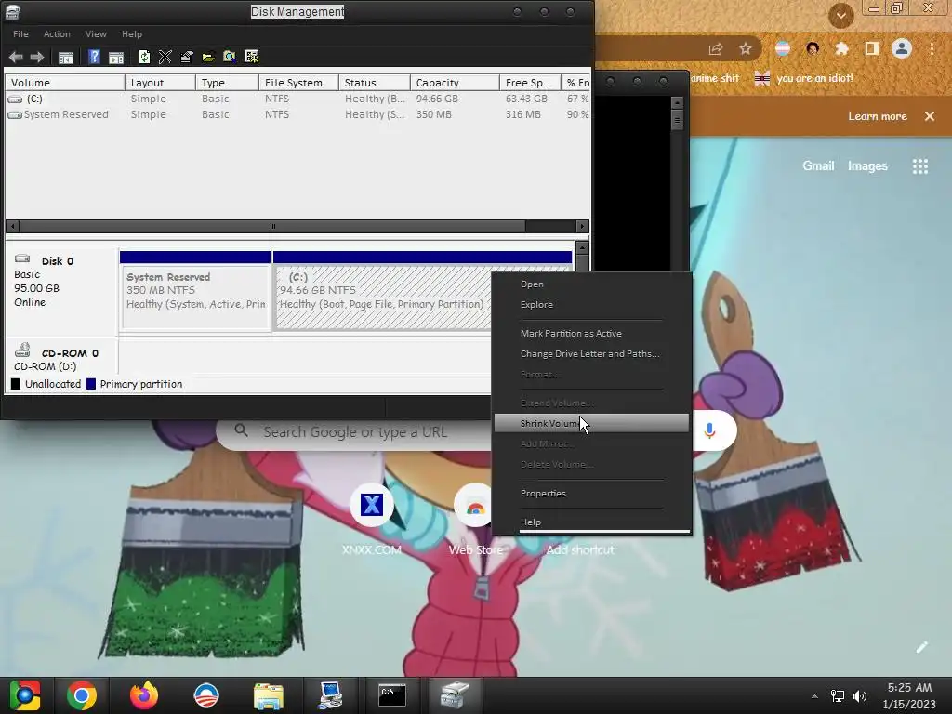Open the 'you are an idiot!' bookmark
Viewport: 952px width, 714px height.
[803, 78]
